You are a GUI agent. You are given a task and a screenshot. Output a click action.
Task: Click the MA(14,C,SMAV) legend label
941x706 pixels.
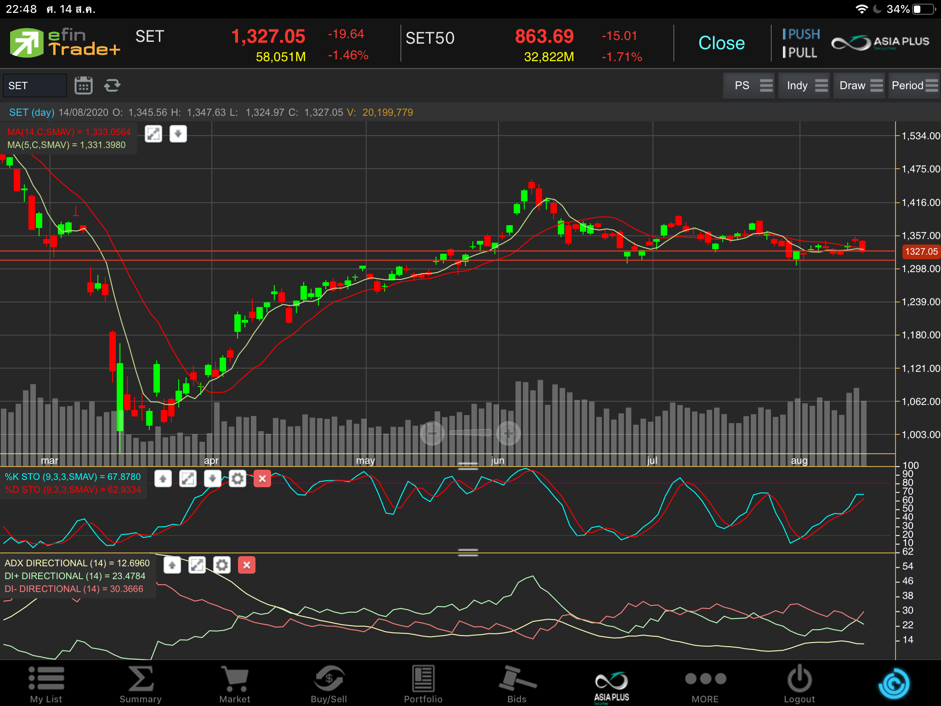69,132
